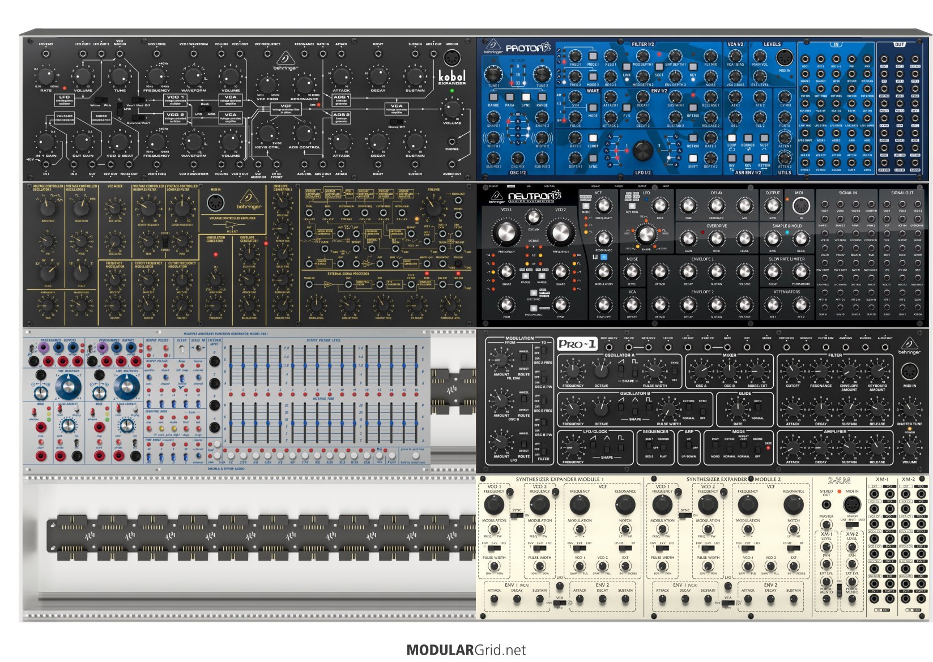Image resolution: width=933 pixels, height=662 pixels.
Task: Click the MIDI IN socket on Proton
Action: [x=785, y=58]
